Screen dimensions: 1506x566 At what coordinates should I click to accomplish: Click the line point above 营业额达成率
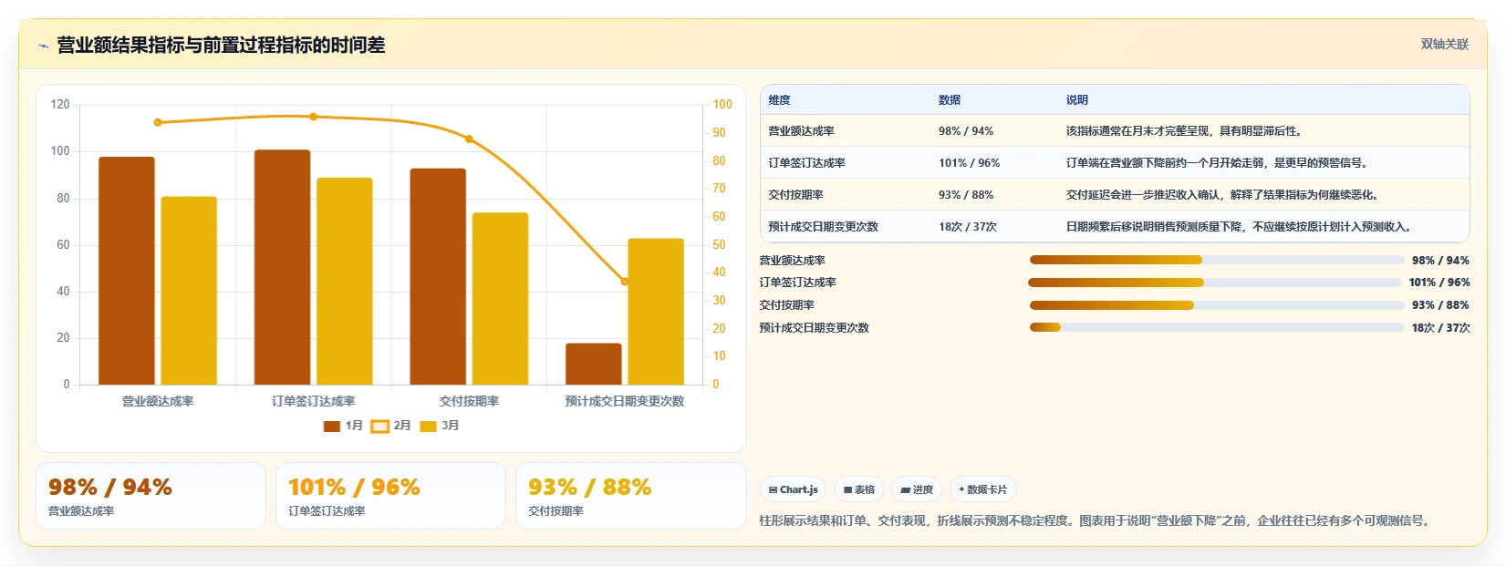pyautogui.click(x=158, y=122)
